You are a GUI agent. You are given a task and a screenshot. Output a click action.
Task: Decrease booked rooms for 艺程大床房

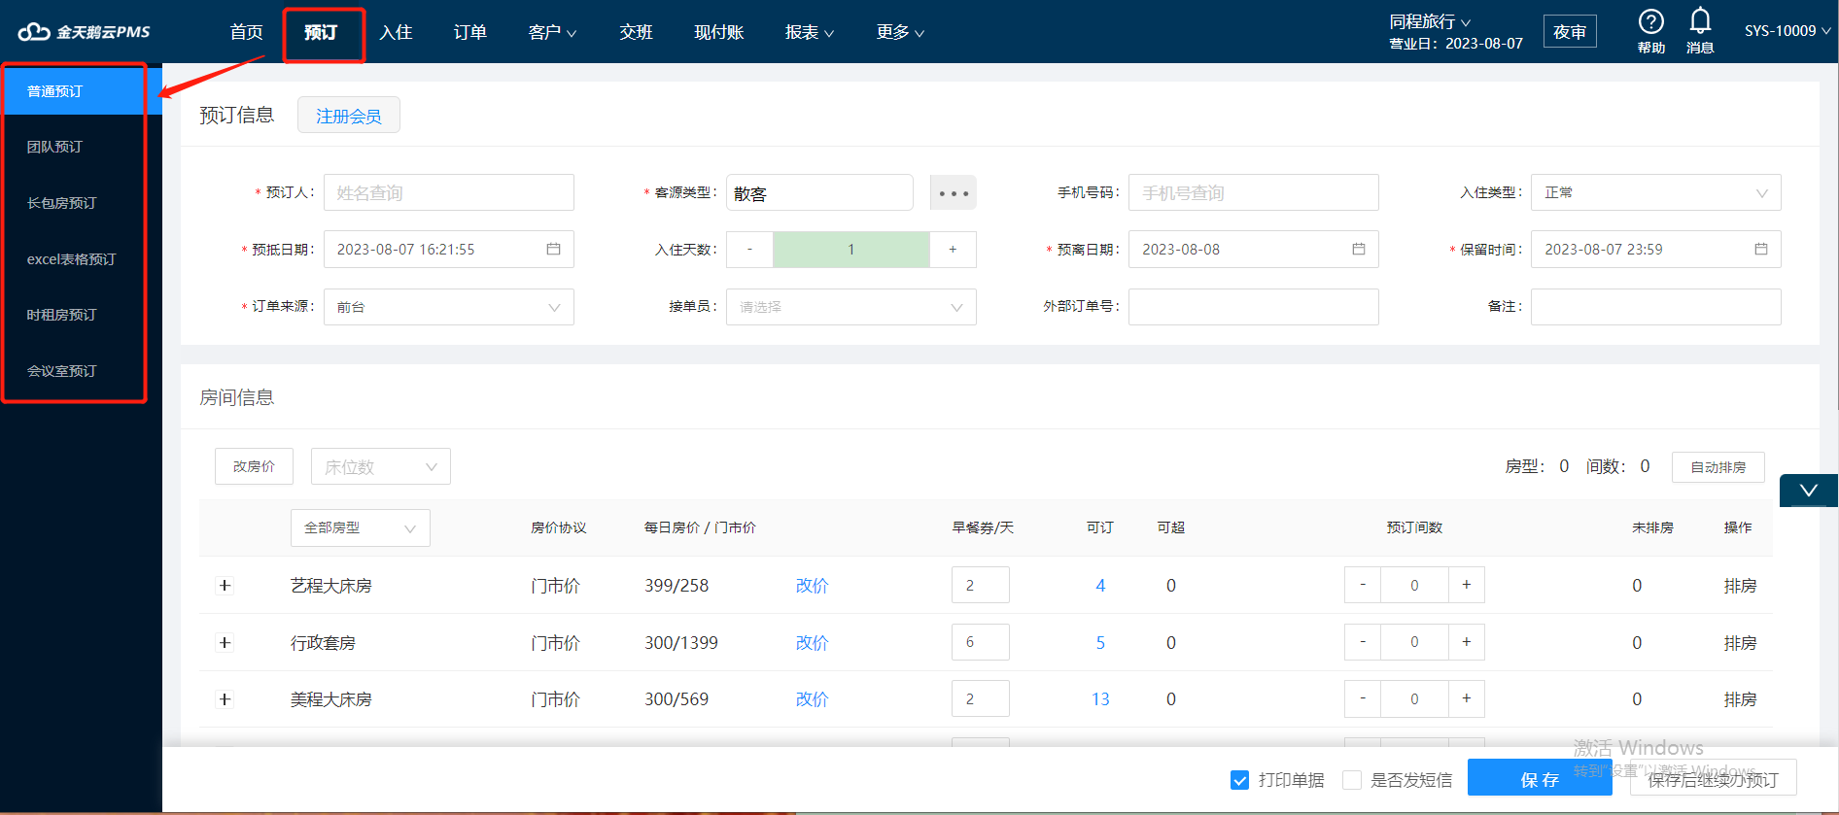coord(1363,585)
